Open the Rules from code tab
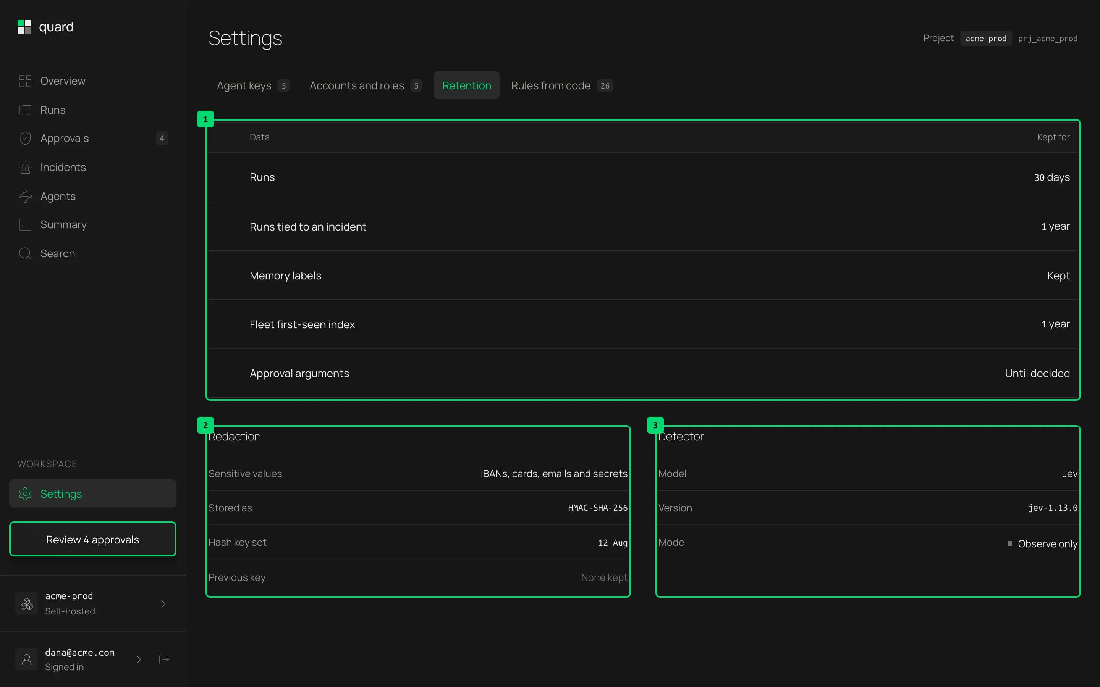 [x=562, y=85]
